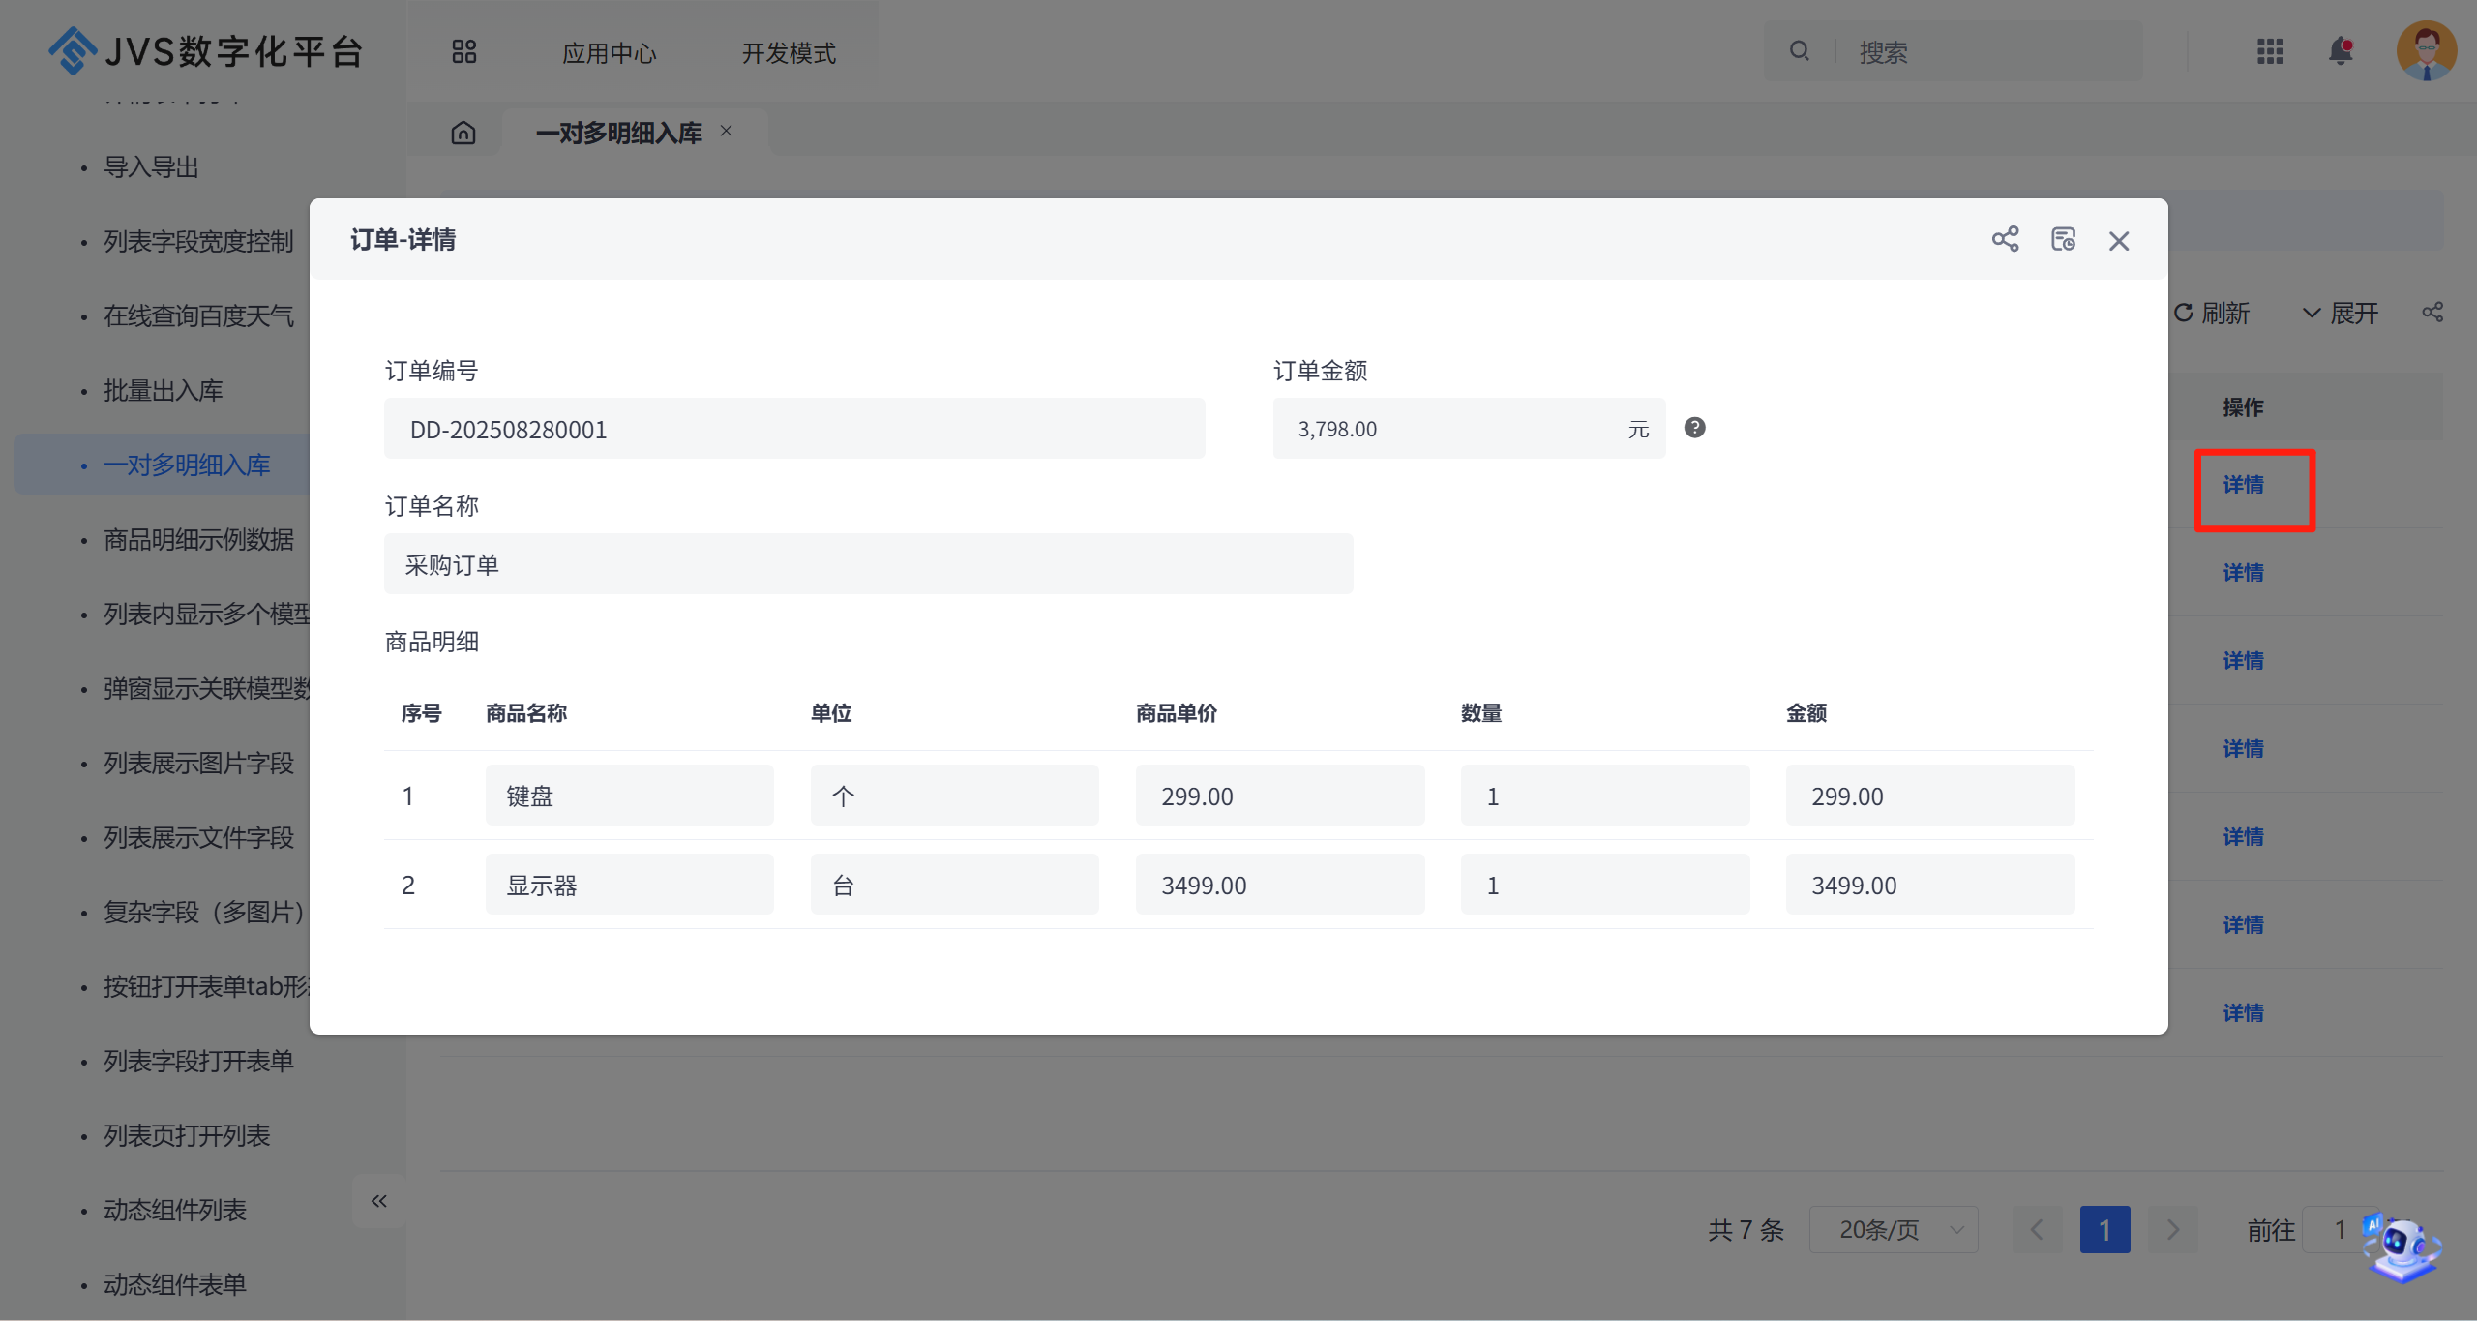Open 商品明细示例数据 in sidebar
Image resolution: width=2477 pixels, height=1321 pixels.
coord(198,540)
